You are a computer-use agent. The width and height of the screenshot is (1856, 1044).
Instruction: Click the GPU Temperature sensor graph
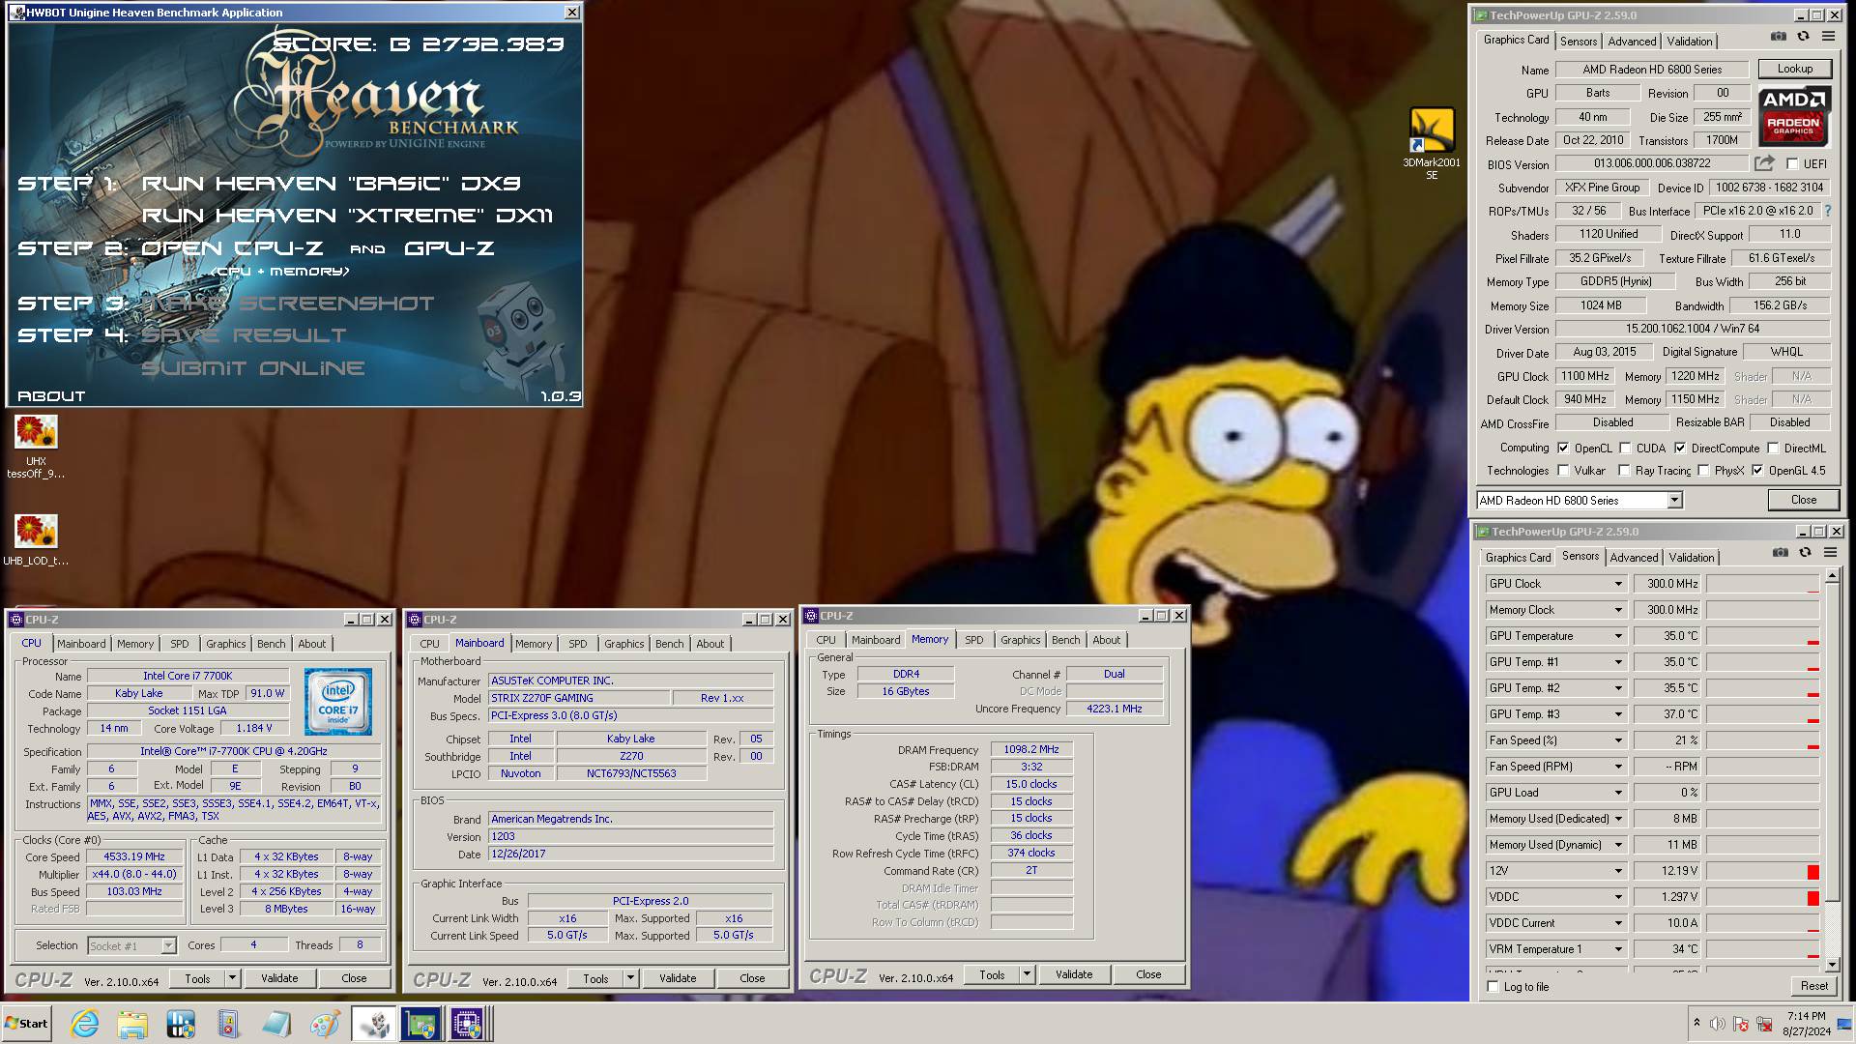1763,636
